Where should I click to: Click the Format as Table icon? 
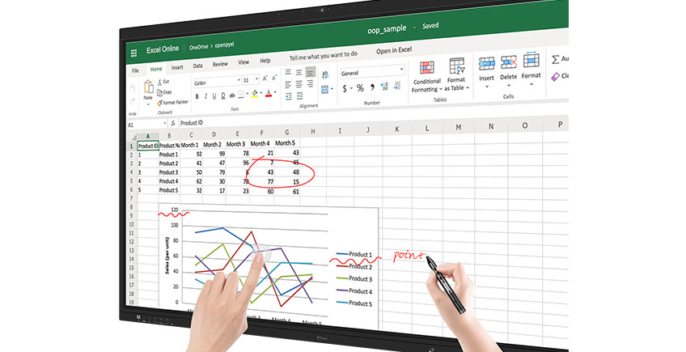tap(457, 66)
